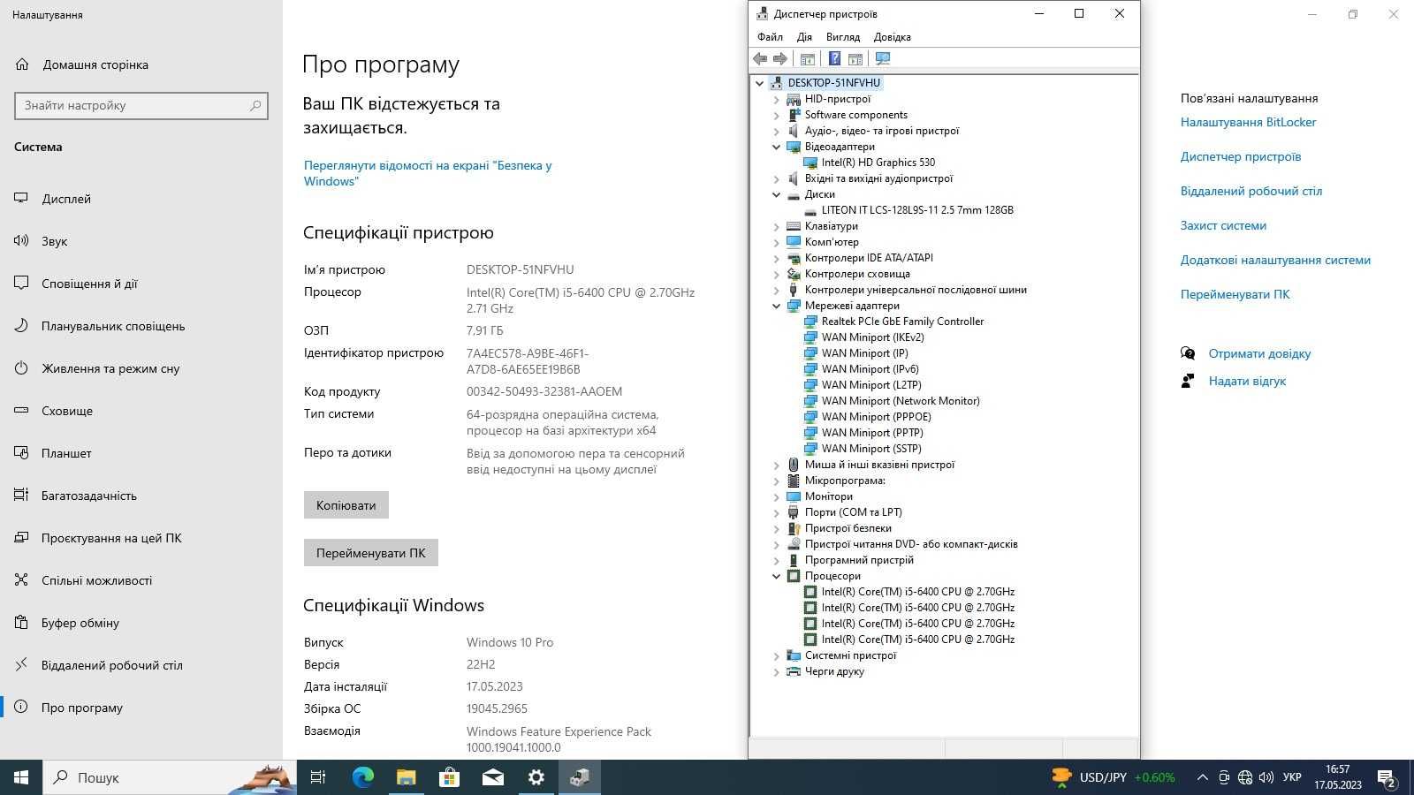Select WAN Miniport (PPPOE) item
1414x795 pixels.
pos(876,417)
